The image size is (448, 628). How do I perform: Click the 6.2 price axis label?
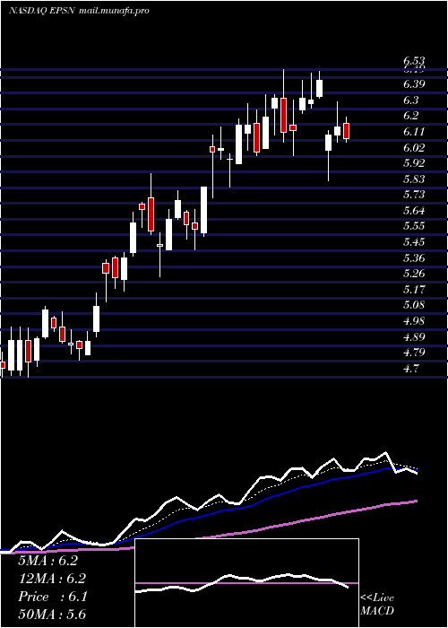[x=411, y=116]
